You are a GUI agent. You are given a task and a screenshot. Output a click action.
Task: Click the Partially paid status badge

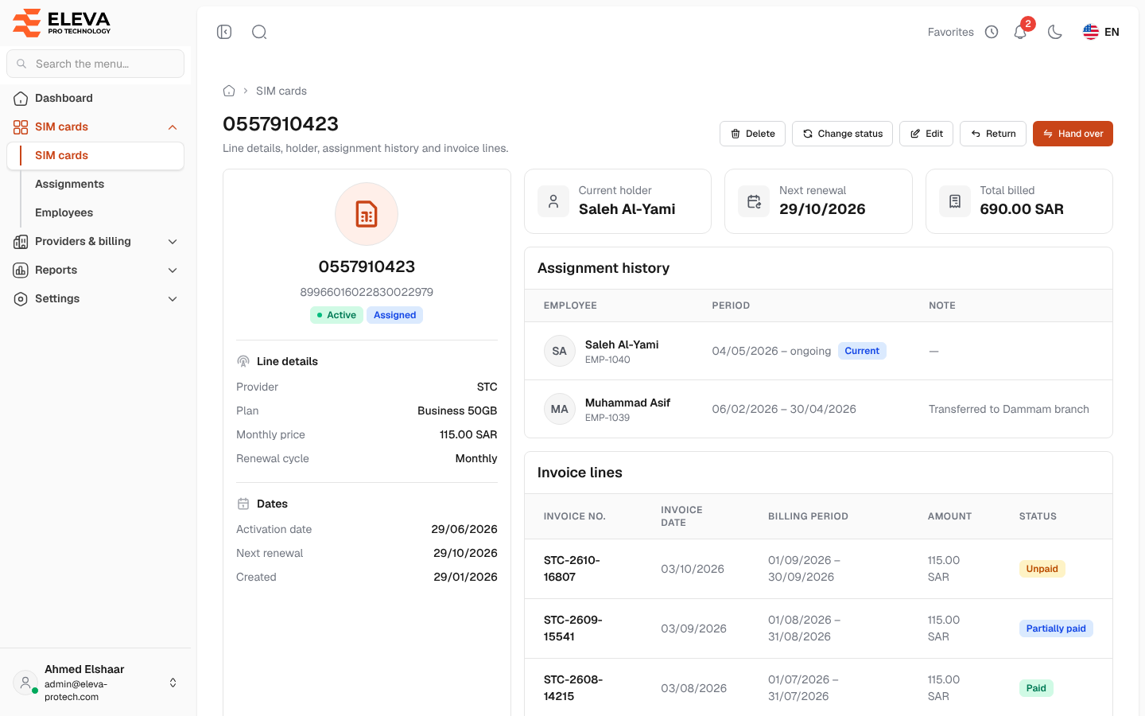[1056, 628]
